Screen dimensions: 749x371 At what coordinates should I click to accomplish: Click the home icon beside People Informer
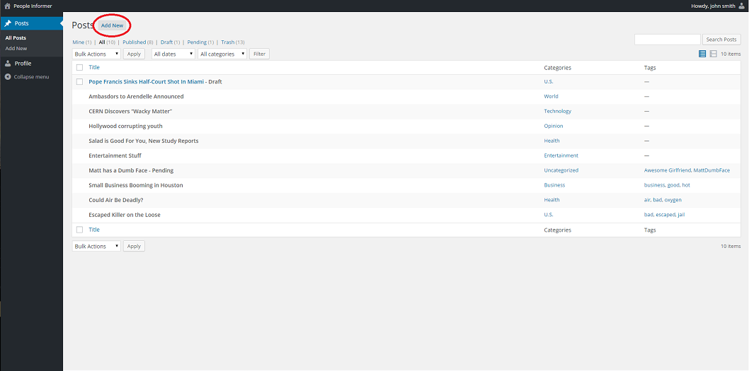pos(8,6)
